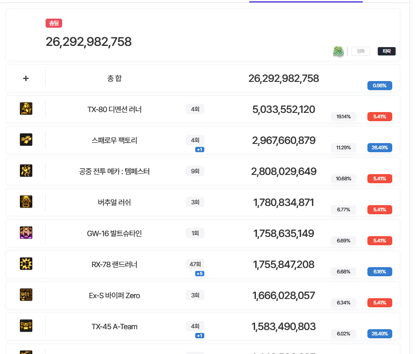The height and width of the screenshot is (354, 420).
Task: Click the TX-80 디멘션 러너 skill icon
Action: coord(26,109)
